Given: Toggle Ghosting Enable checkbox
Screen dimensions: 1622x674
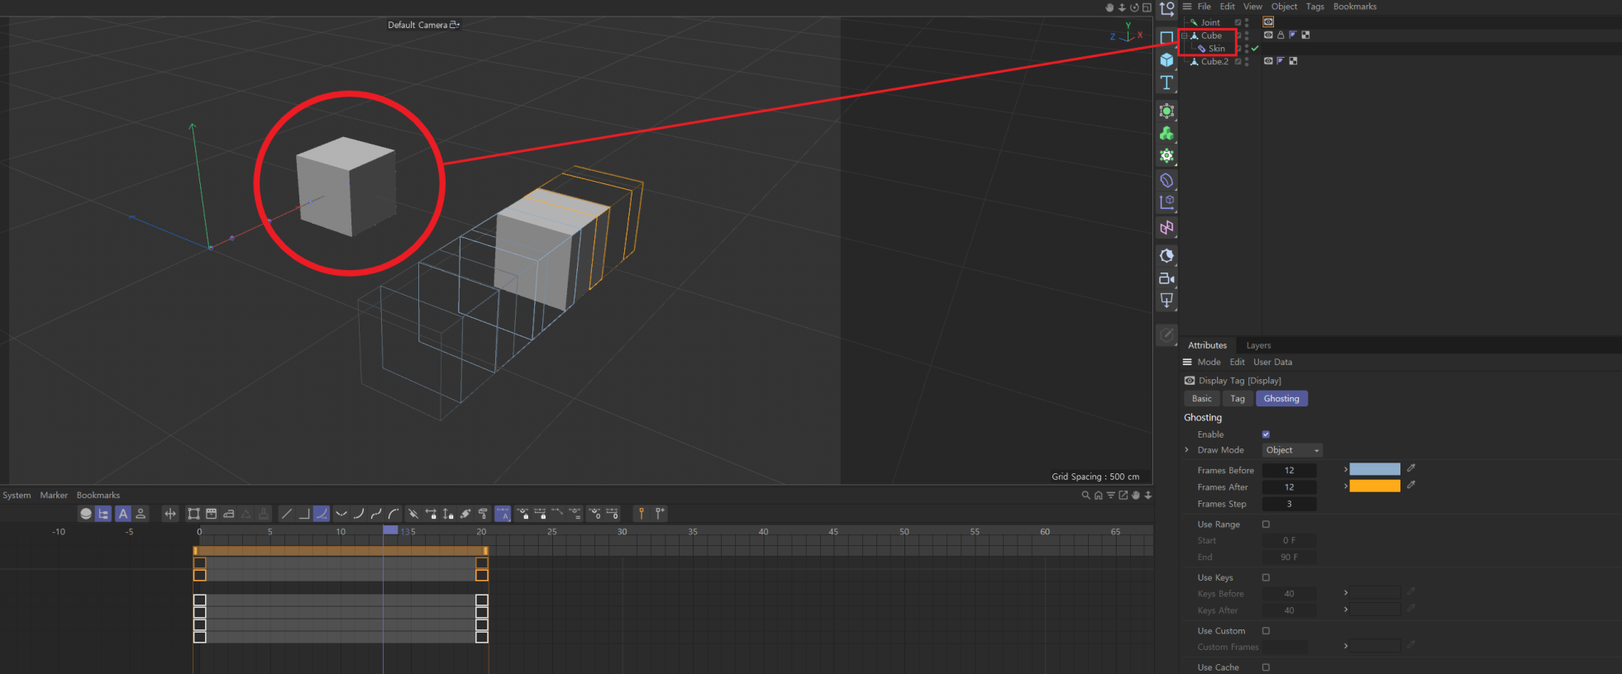Looking at the screenshot, I should click(x=1266, y=434).
